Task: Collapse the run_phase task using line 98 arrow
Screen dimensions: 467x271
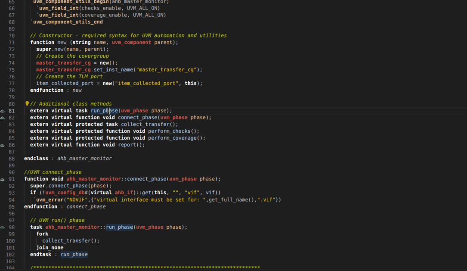Action: coord(3,227)
